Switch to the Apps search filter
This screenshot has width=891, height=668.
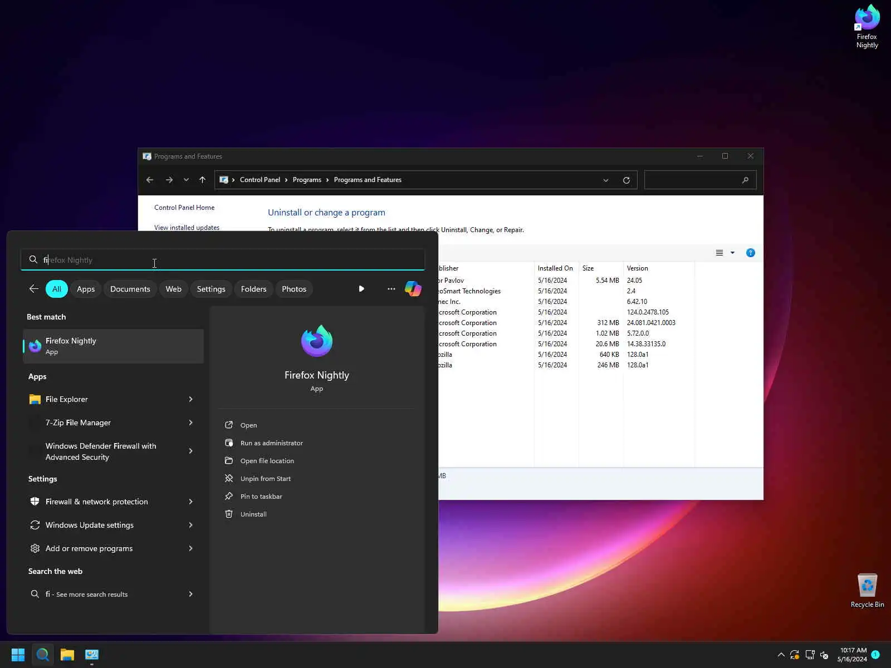(86, 289)
